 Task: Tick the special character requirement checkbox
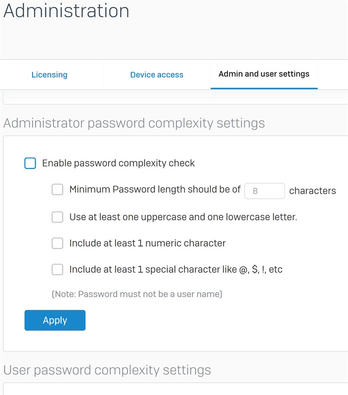(x=57, y=269)
